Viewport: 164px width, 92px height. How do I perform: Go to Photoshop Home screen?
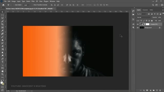pyautogui.click(x=3, y=5)
